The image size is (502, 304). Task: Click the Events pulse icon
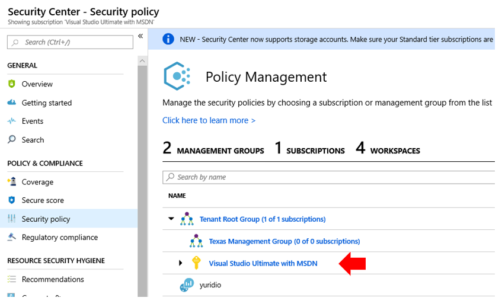click(x=11, y=121)
